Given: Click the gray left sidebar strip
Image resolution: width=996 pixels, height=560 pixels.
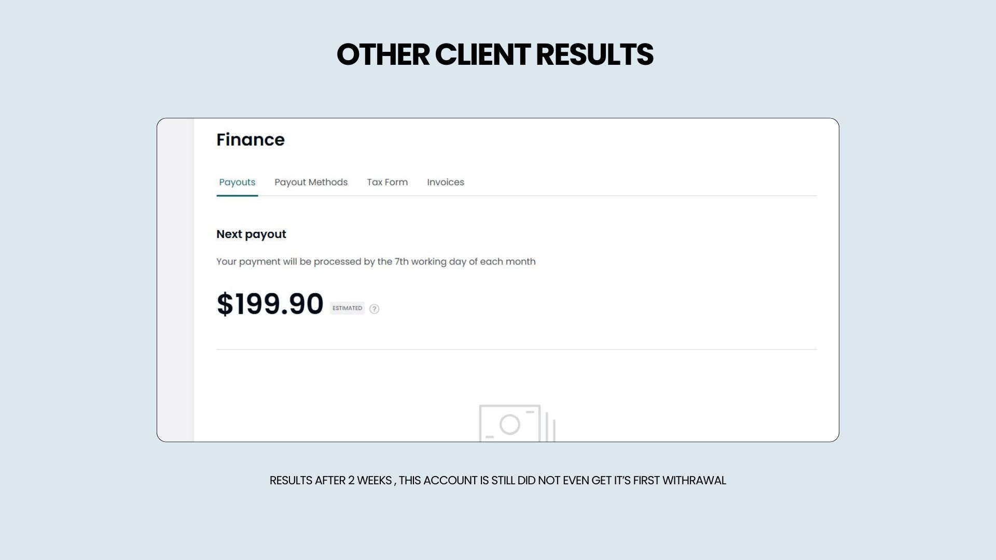Looking at the screenshot, I should [176, 280].
